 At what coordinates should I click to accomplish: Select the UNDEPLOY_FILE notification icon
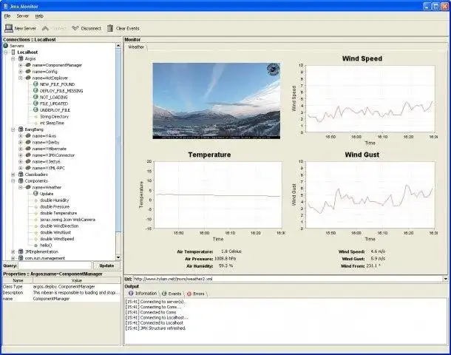point(35,109)
